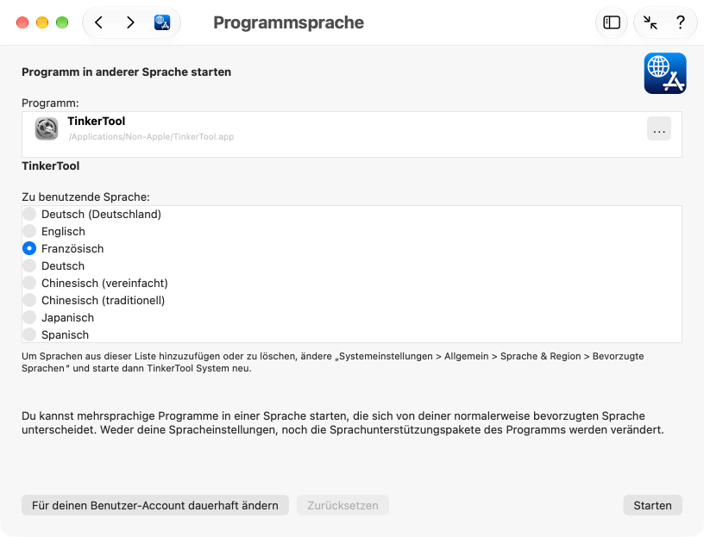Viewport: 704px width, 537px height.
Task: Minimize window with yellow button
Action: pyautogui.click(x=42, y=22)
